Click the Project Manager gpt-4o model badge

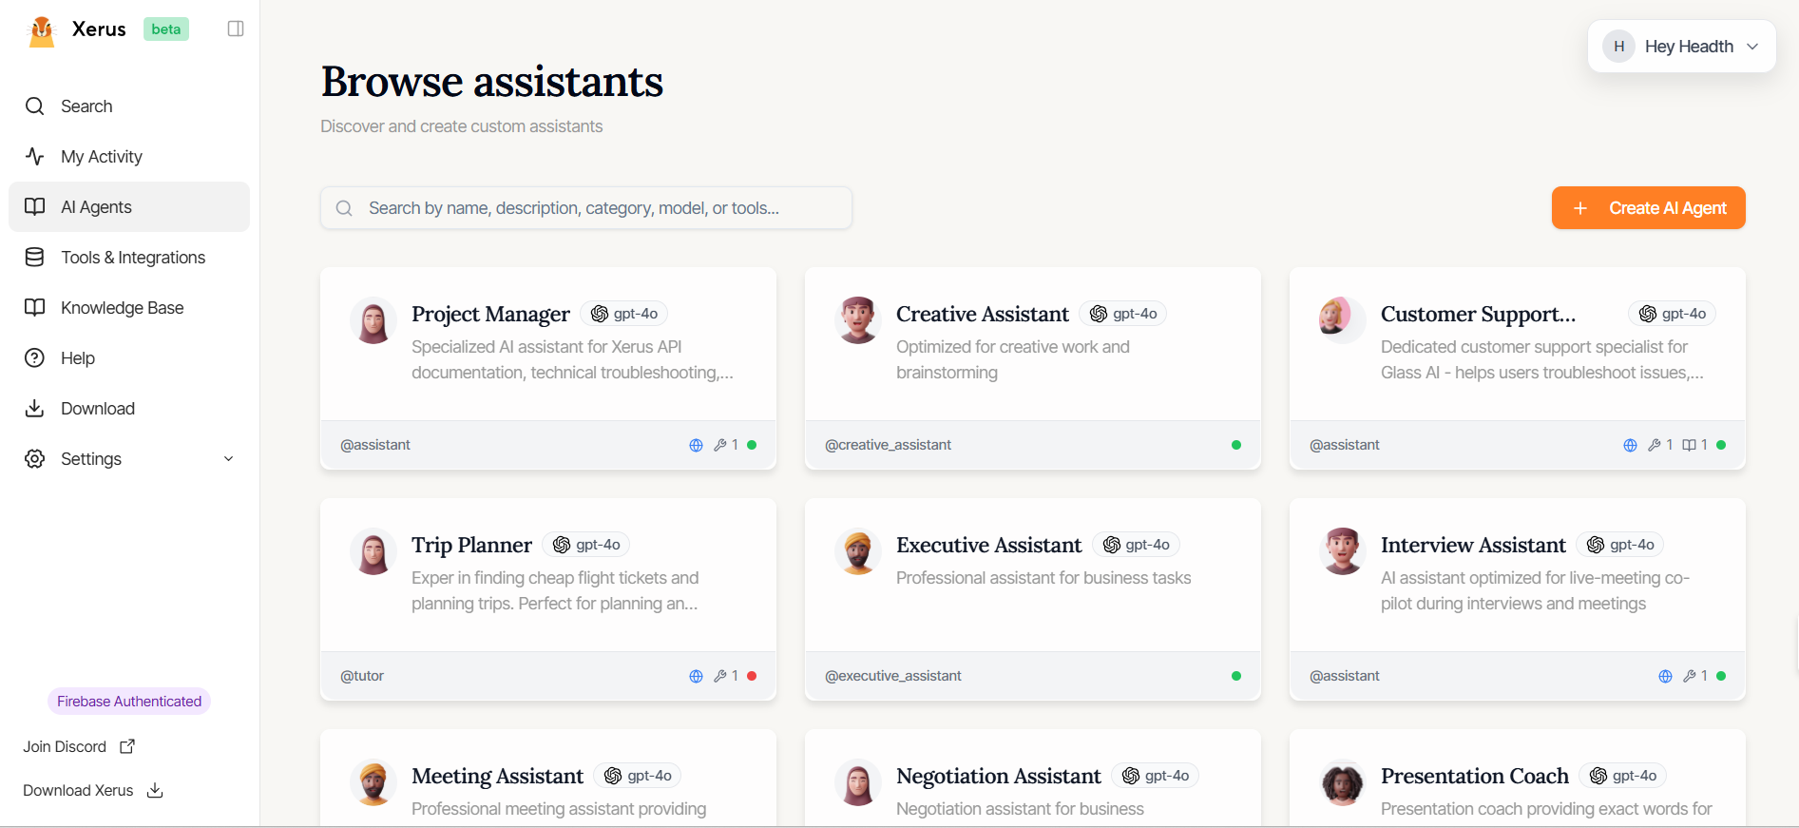coord(624,314)
